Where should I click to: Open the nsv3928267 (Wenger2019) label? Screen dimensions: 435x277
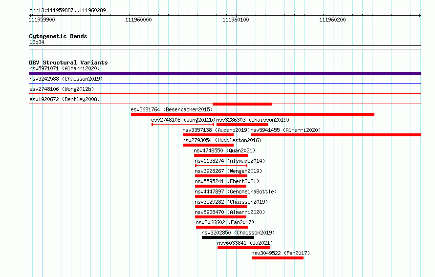(x=228, y=171)
